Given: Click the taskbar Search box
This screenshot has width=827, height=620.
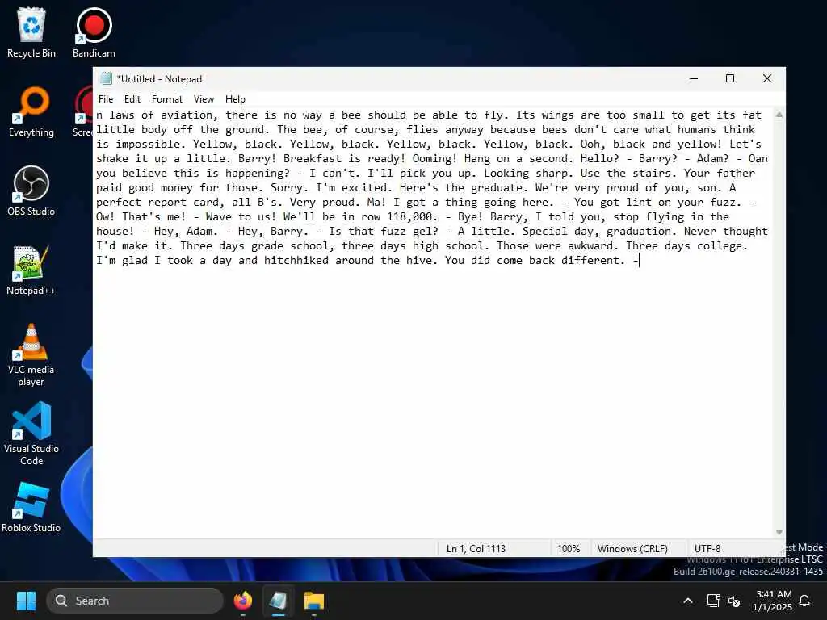Looking at the screenshot, I should tap(135, 601).
